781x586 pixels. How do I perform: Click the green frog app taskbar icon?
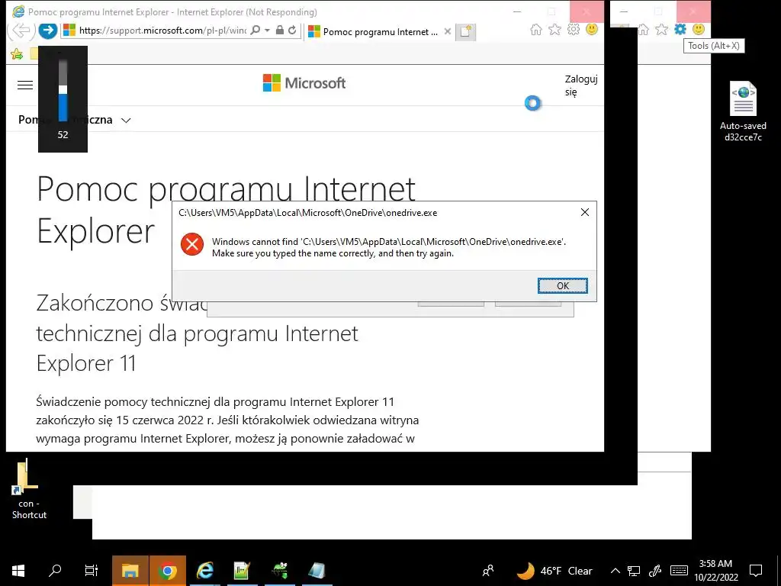click(279, 571)
